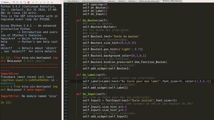Viewport: 214px width, 120px height.
Task: Click the 'def Un_Label(self):' line
Action: (91, 75)
